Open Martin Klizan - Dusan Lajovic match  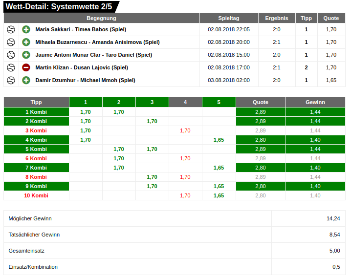[x=82, y=67]
